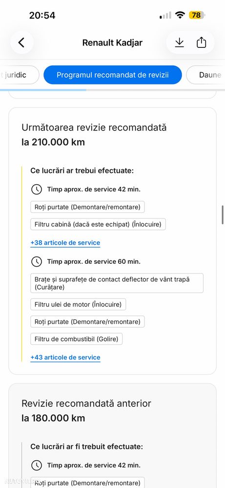Viewport: 225px width, 488px height.
Task: Select the Programul recomandat de revizii tab
Action: tap(112, 75)
